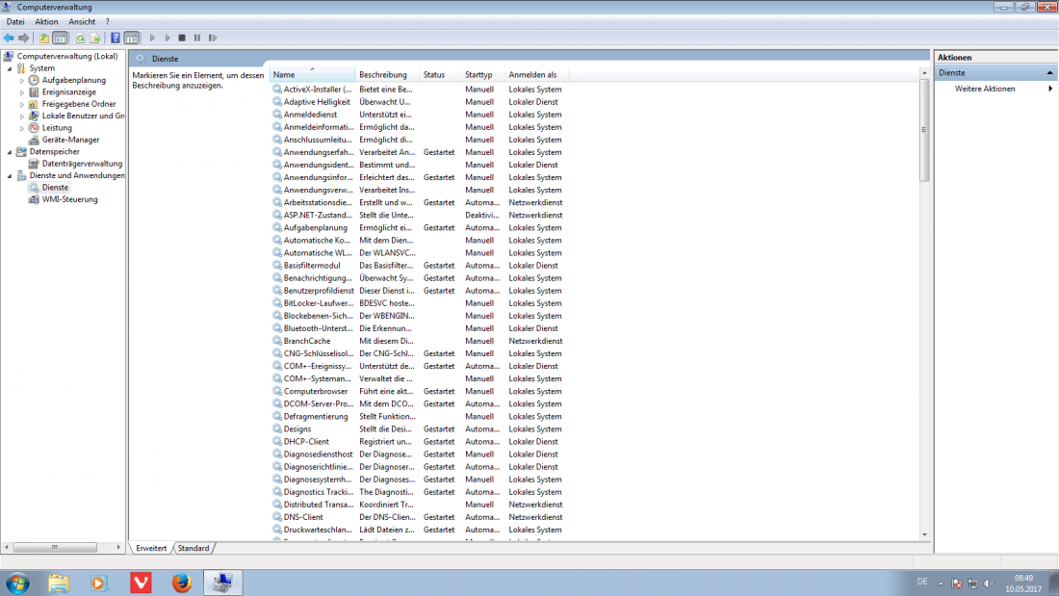Toggle the Action pane visibility icon
This screenshot has height=596, width=1059.
(132, 38)
